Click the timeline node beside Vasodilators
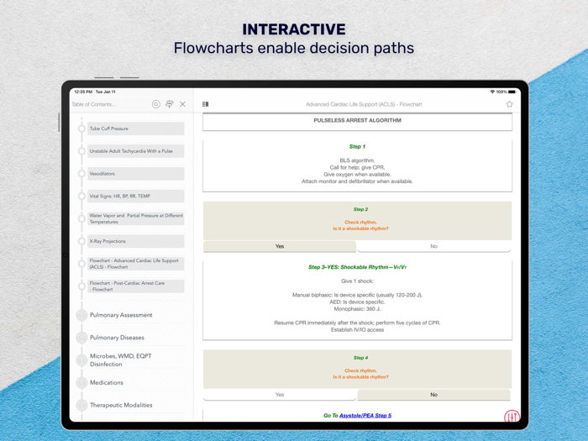Viewport: 588px width, 441px height. (81, 174)
